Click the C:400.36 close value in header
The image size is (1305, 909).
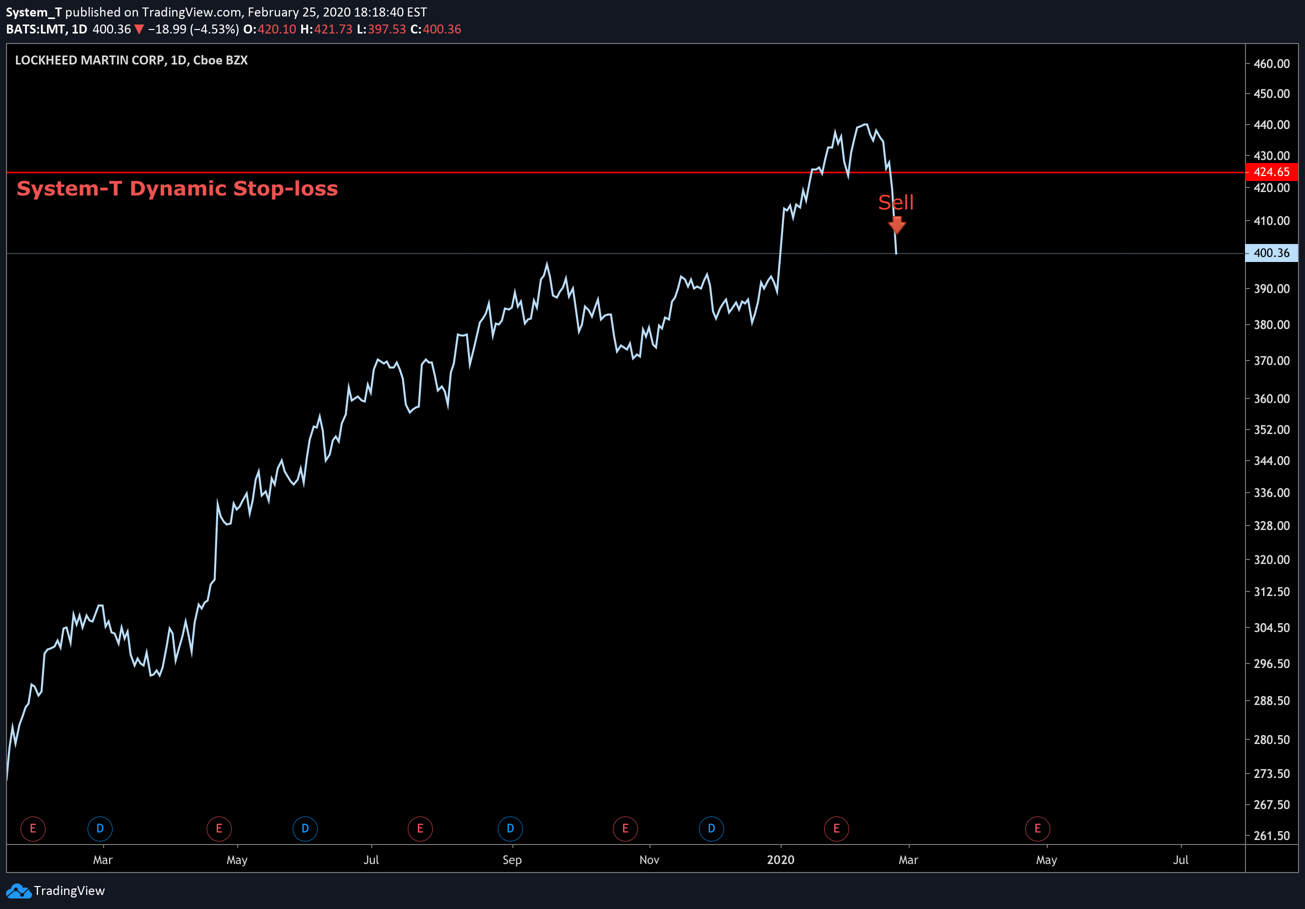coord(436,29)
